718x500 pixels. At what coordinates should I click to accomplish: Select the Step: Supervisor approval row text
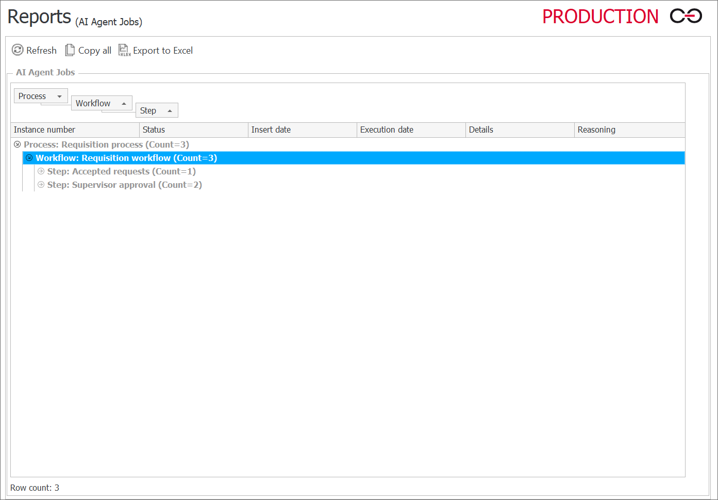(x=124, y=185)
